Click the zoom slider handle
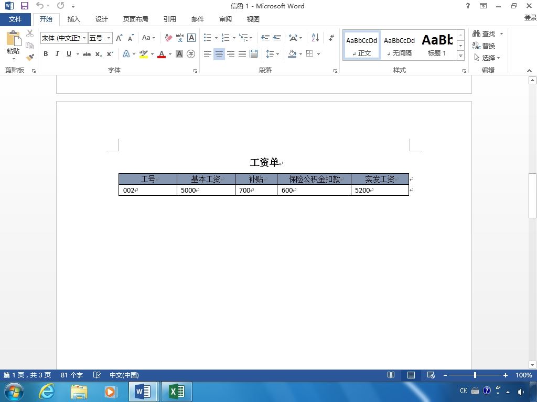537x402 pixels. (475, 375)
